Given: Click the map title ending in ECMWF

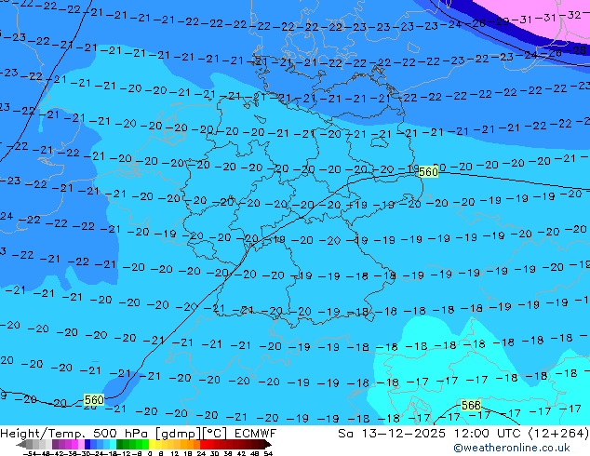Looking at the screenshot, I should [x=139, y=434].
